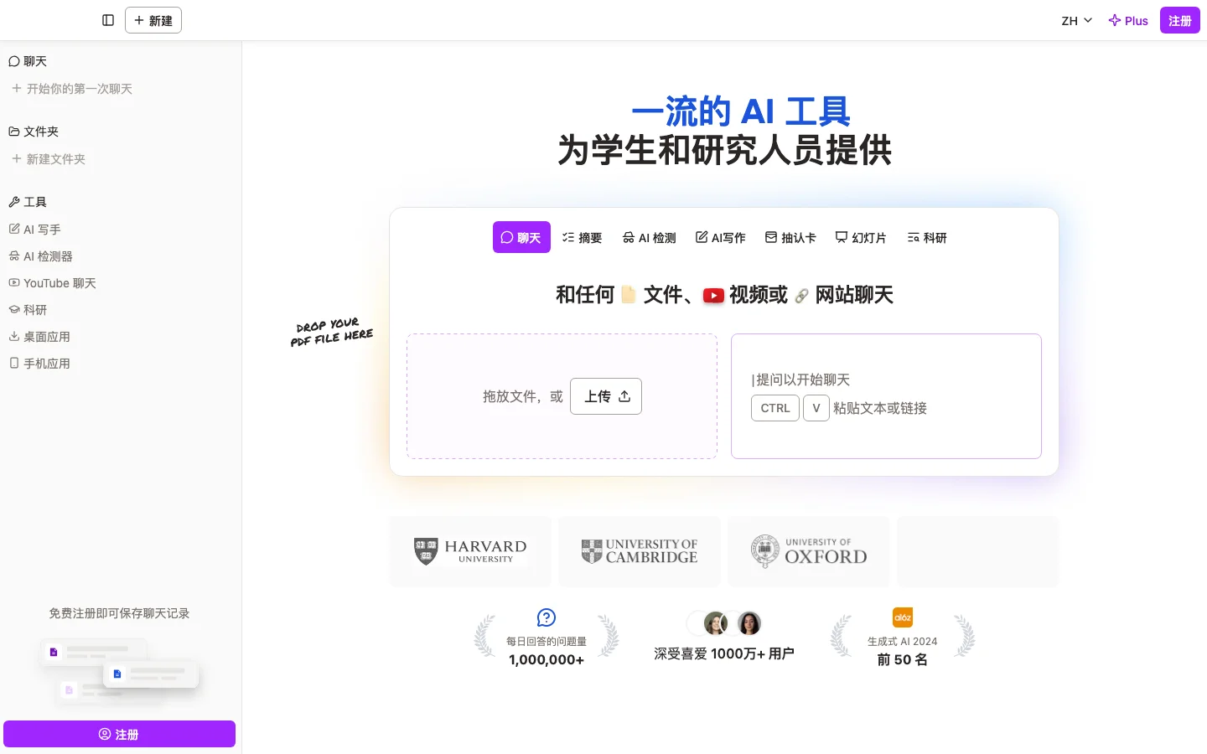Click the question bubble icon above 每日回答的问题量

pyautogui.click(x=547, y=617)
